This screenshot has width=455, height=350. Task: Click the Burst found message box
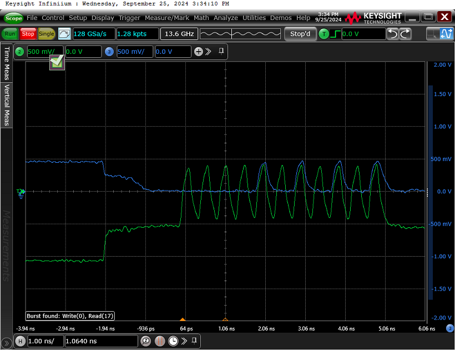pos(70,316)
